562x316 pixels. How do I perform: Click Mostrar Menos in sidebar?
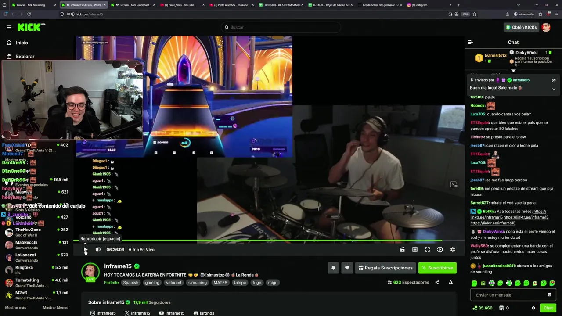55,308
